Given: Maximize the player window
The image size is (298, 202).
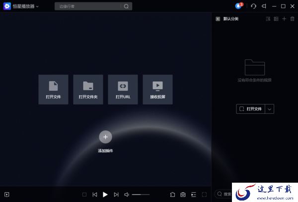Looking at the screenshot, I should [x=283, y=6].
